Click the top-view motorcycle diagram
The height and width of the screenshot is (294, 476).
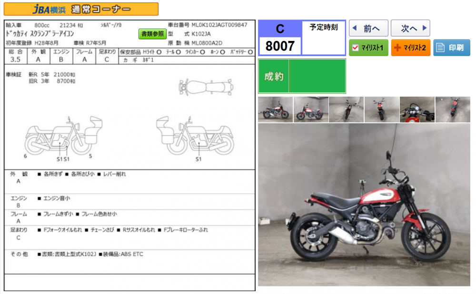pyautogui.click(x=206, y=87)
